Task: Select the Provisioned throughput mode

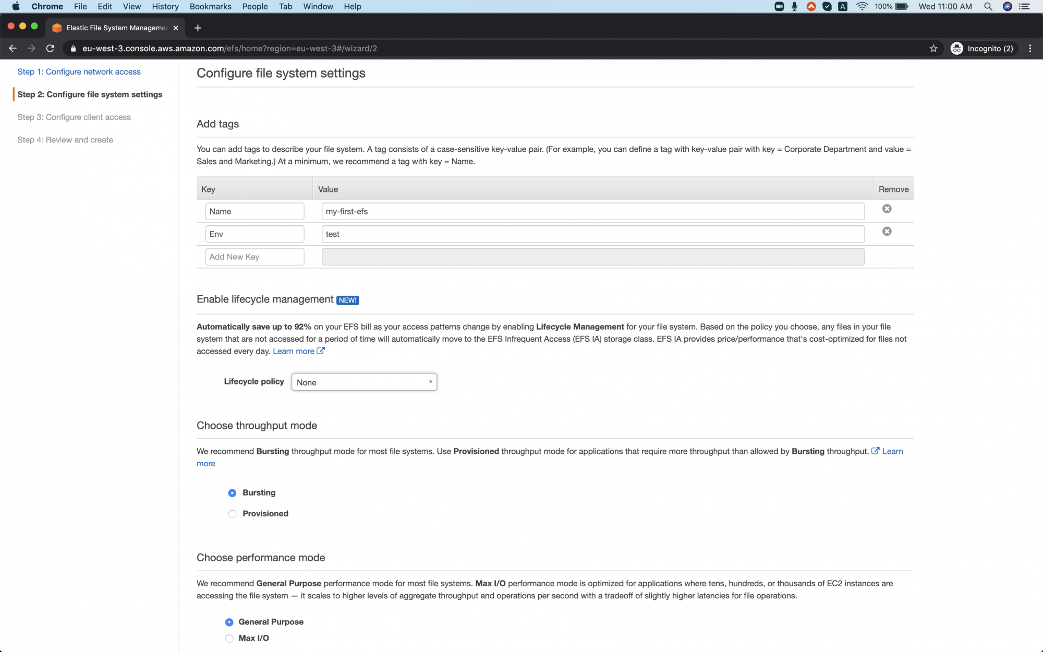Action: tap(232, 514)
